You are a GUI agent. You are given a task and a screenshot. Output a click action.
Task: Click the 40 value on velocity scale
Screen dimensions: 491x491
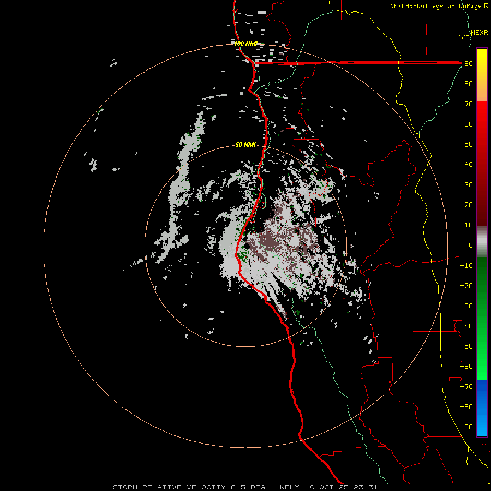(x=469, y=165)
